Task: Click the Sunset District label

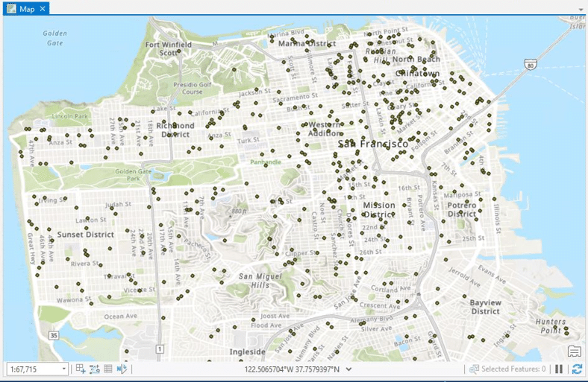Action: 86,235
